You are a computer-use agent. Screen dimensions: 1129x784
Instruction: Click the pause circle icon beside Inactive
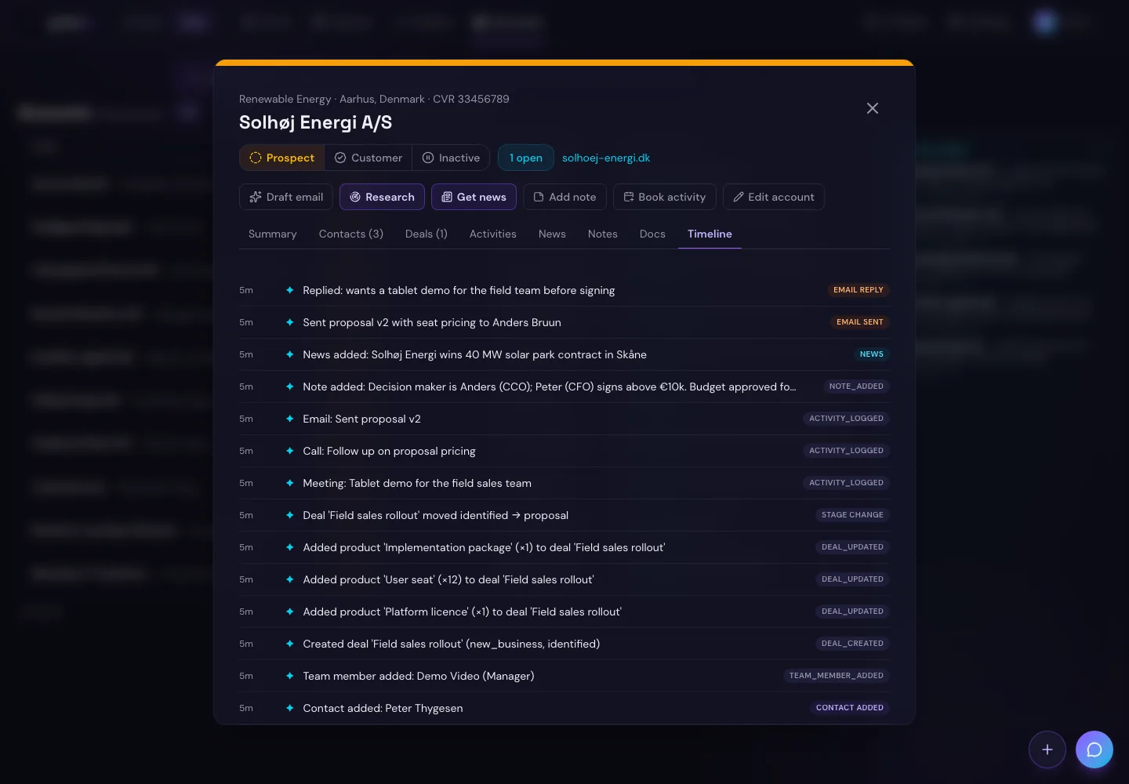(428, 158)
